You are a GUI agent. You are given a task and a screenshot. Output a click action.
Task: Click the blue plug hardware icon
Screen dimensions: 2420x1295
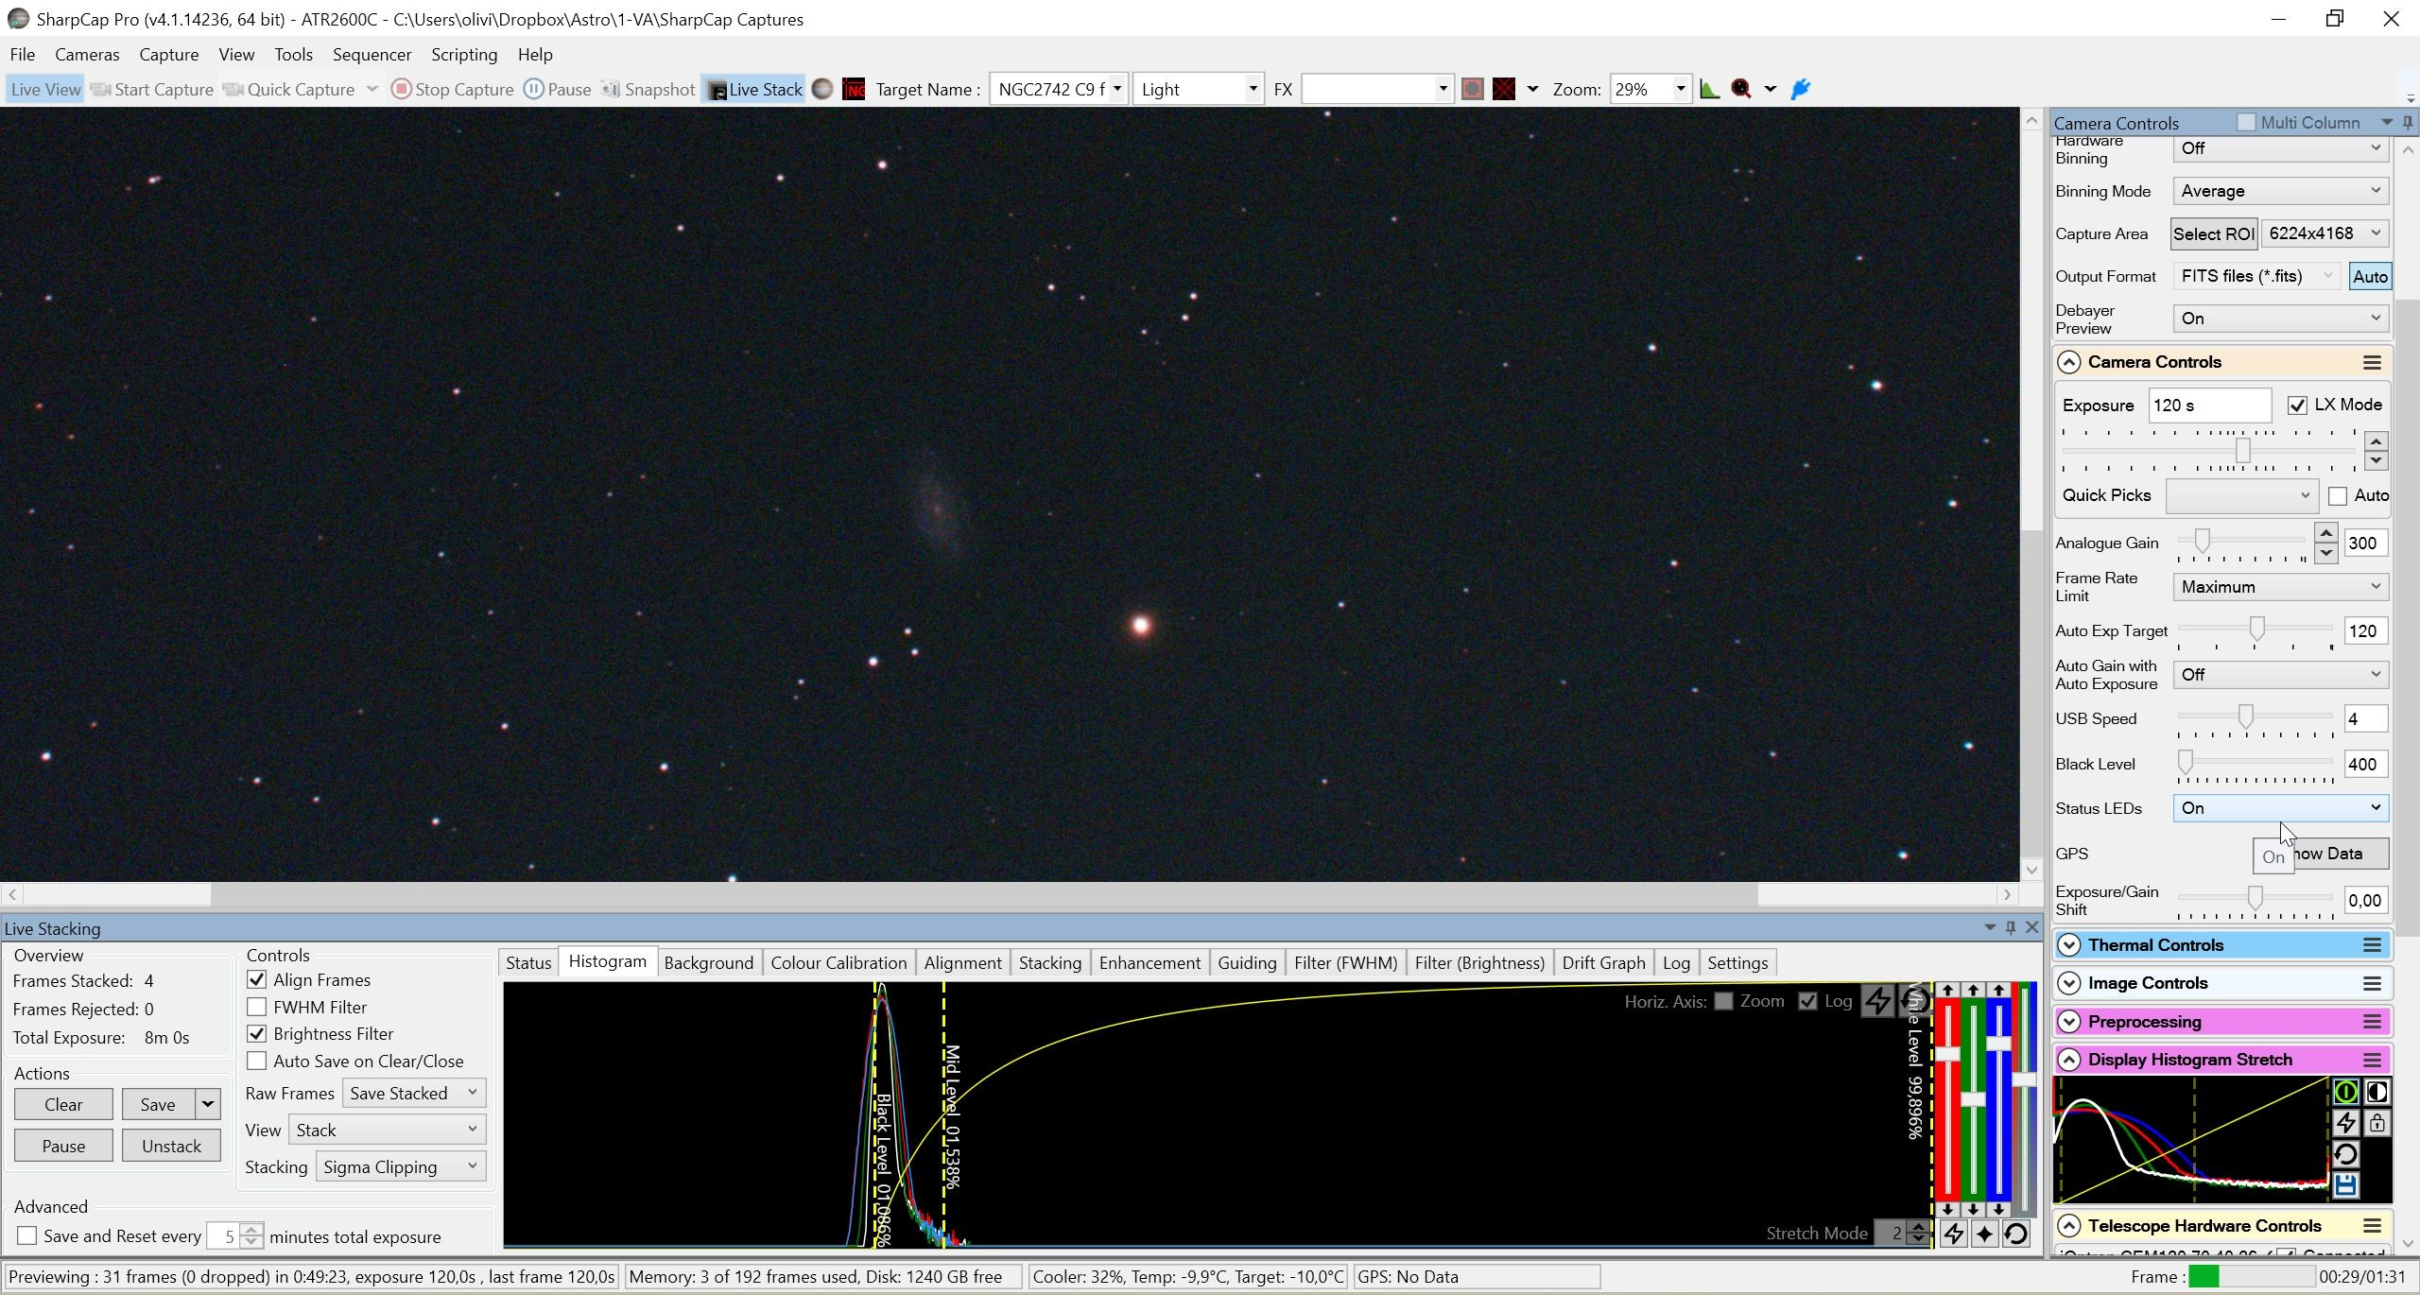pyautogui.click(x=1801, y=89)
